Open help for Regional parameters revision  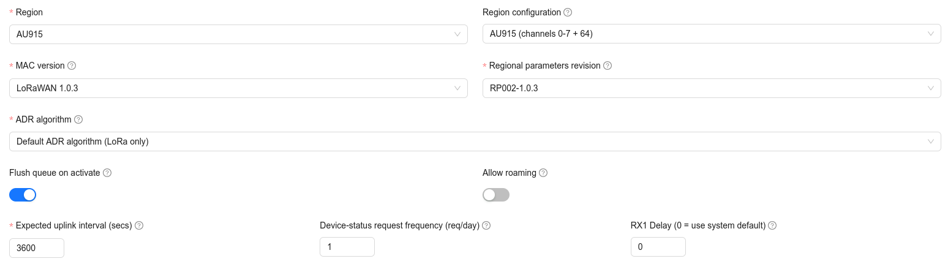click(x=608, y=66)
